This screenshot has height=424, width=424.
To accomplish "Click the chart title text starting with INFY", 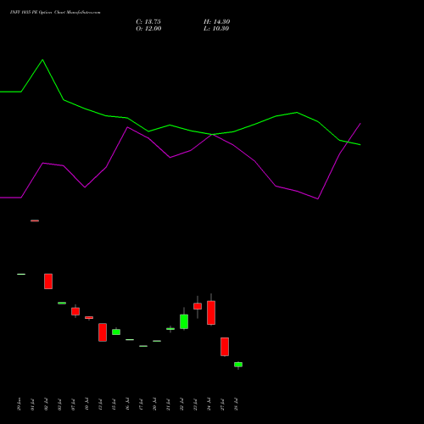I will point(55,13).
